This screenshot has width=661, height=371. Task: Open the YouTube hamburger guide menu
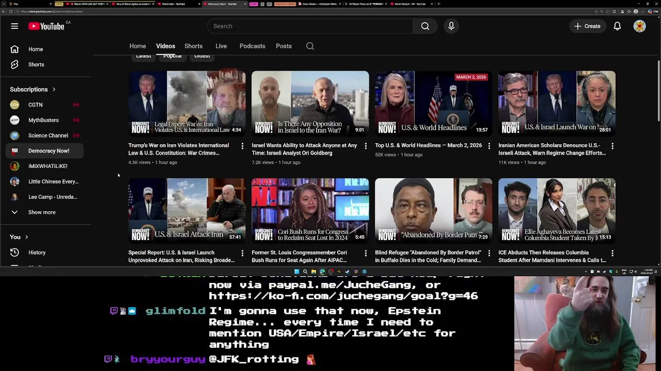[x=14, y=26]
